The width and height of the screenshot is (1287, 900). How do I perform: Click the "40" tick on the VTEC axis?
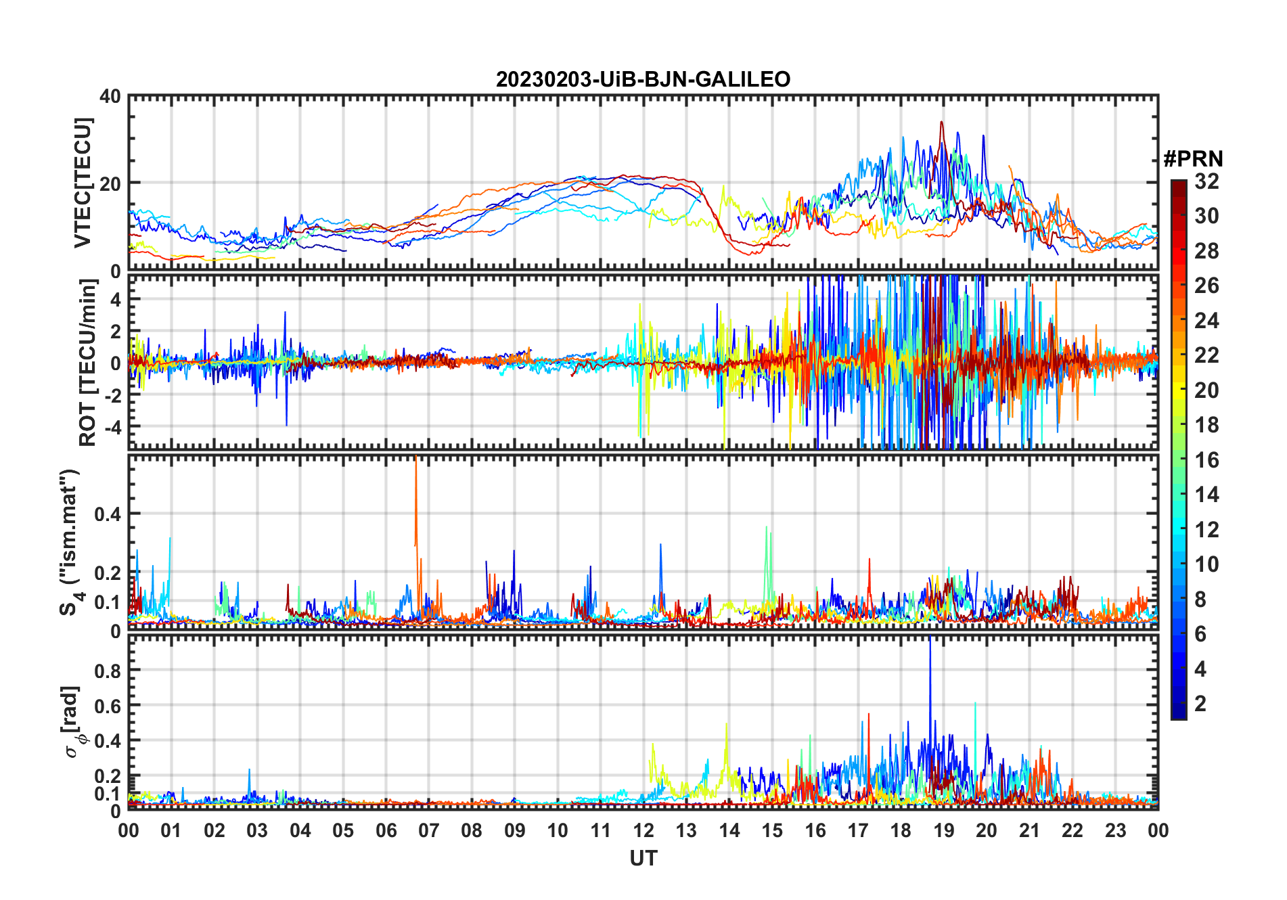[110, 97]
